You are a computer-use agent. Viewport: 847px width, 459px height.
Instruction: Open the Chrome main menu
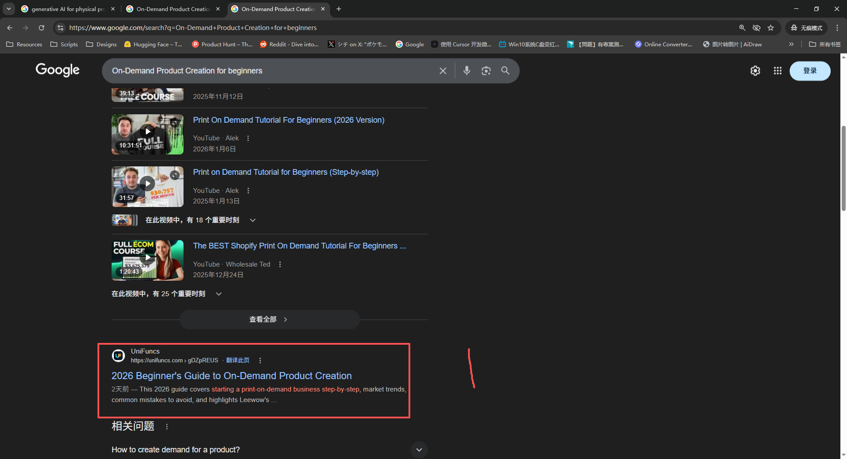837,27
